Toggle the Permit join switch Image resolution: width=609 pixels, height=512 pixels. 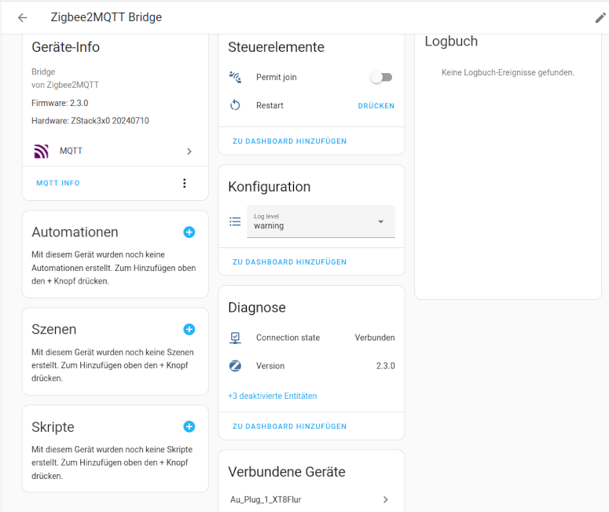pyautogui.click(x=381, y=77)
